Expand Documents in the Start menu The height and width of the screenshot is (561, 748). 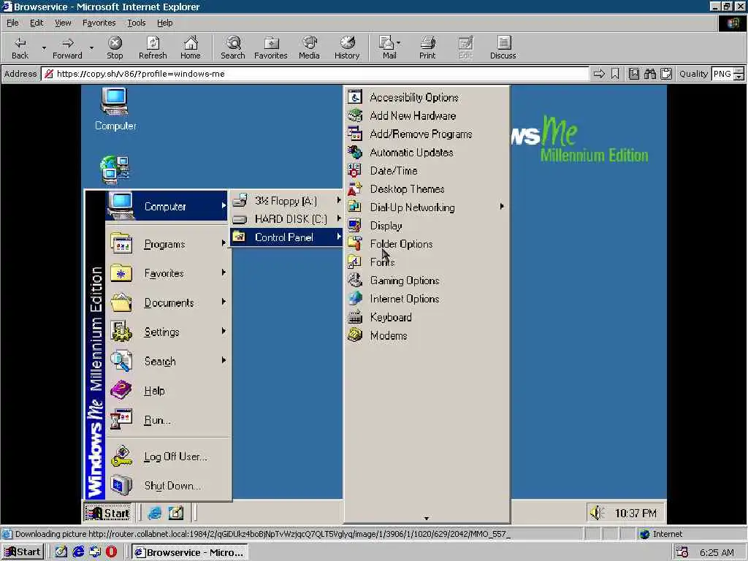[167, 302]
